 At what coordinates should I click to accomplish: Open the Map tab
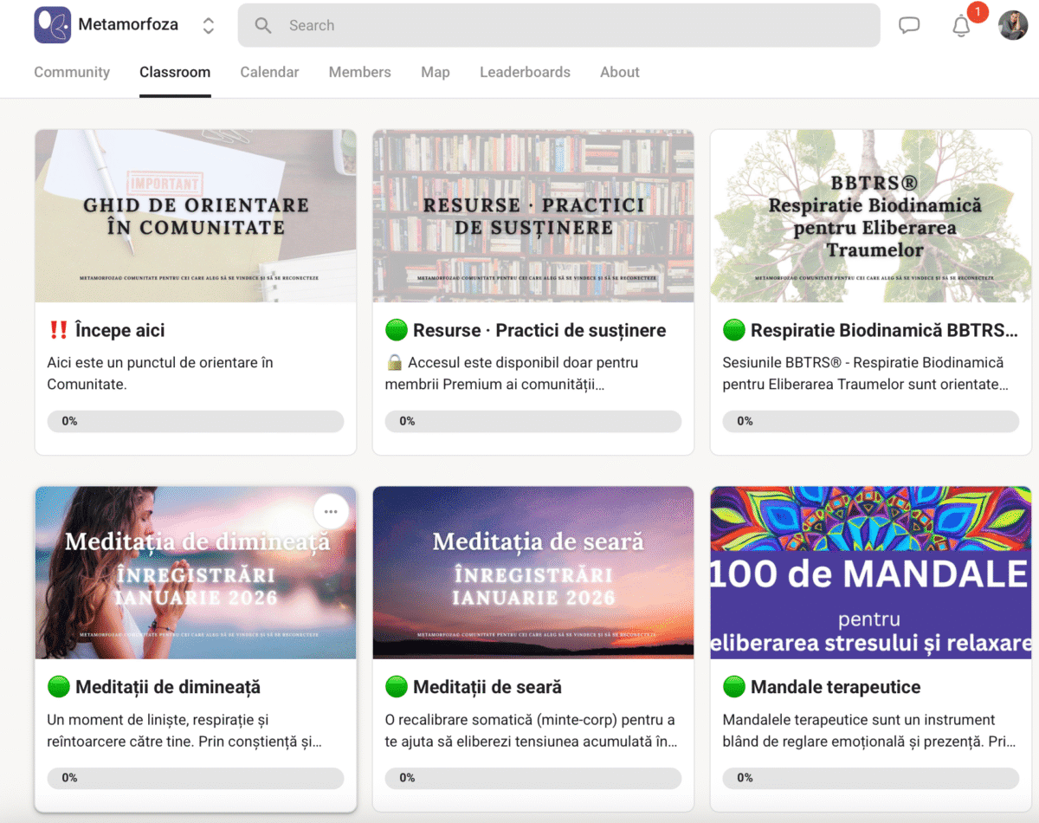pyautogui.click(x=435, y=72)
